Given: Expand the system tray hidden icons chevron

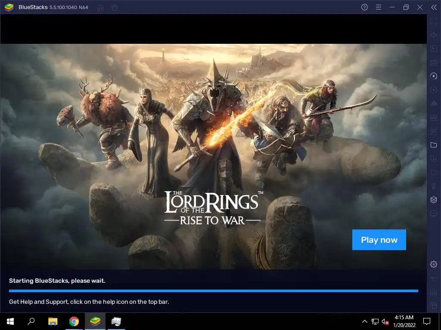Looking at the screenshot, I should (x=364, y=321).
